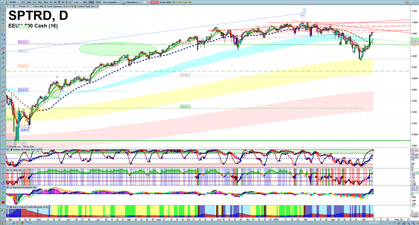Click the candlestick chart style icon
This screenshot has width=419, height=225.
point(3,2)
